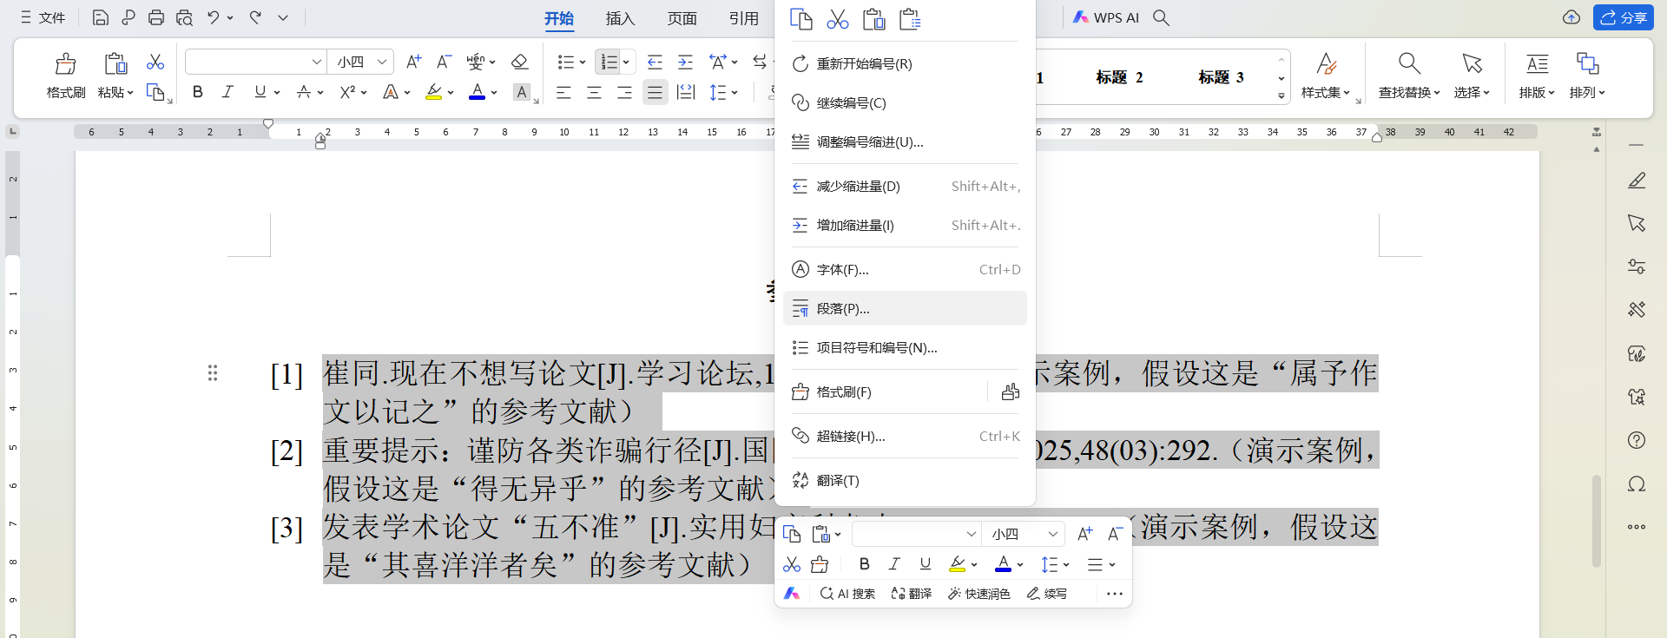Click the ribbon Decrease Indent icon
Image resolution: width=1667 pixels, height=638 pixels.
click(655, 62)
